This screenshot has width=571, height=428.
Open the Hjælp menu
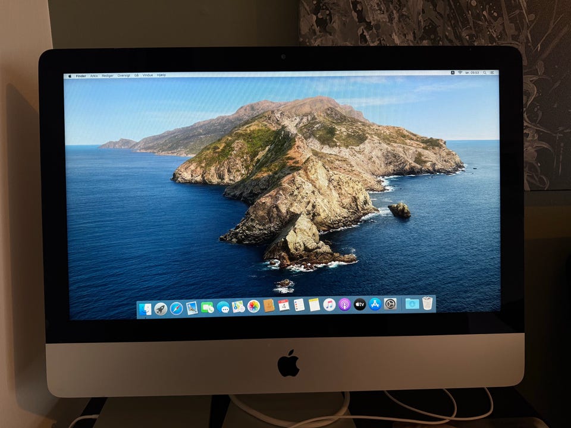(x=161, y=75)
